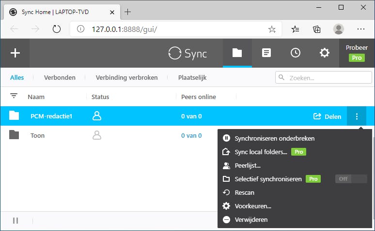Select Selectief synchroniseren menu entry
375x231 pixels.
tap(268, 179)
